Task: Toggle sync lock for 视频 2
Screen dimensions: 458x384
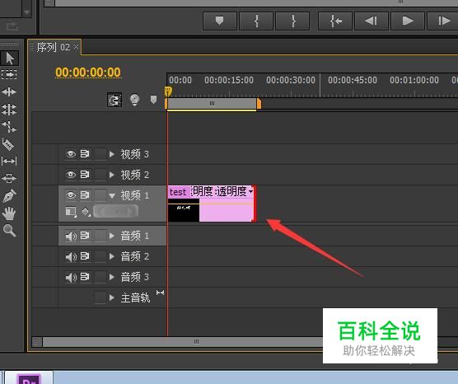Action: [85, 174]
